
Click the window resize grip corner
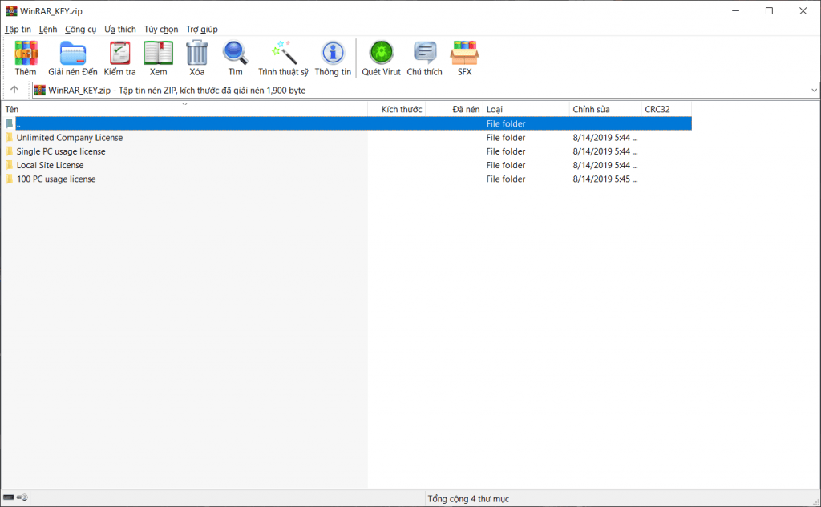(815, 501)
